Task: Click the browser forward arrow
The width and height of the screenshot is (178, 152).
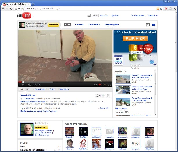Action: pos(7,9)
